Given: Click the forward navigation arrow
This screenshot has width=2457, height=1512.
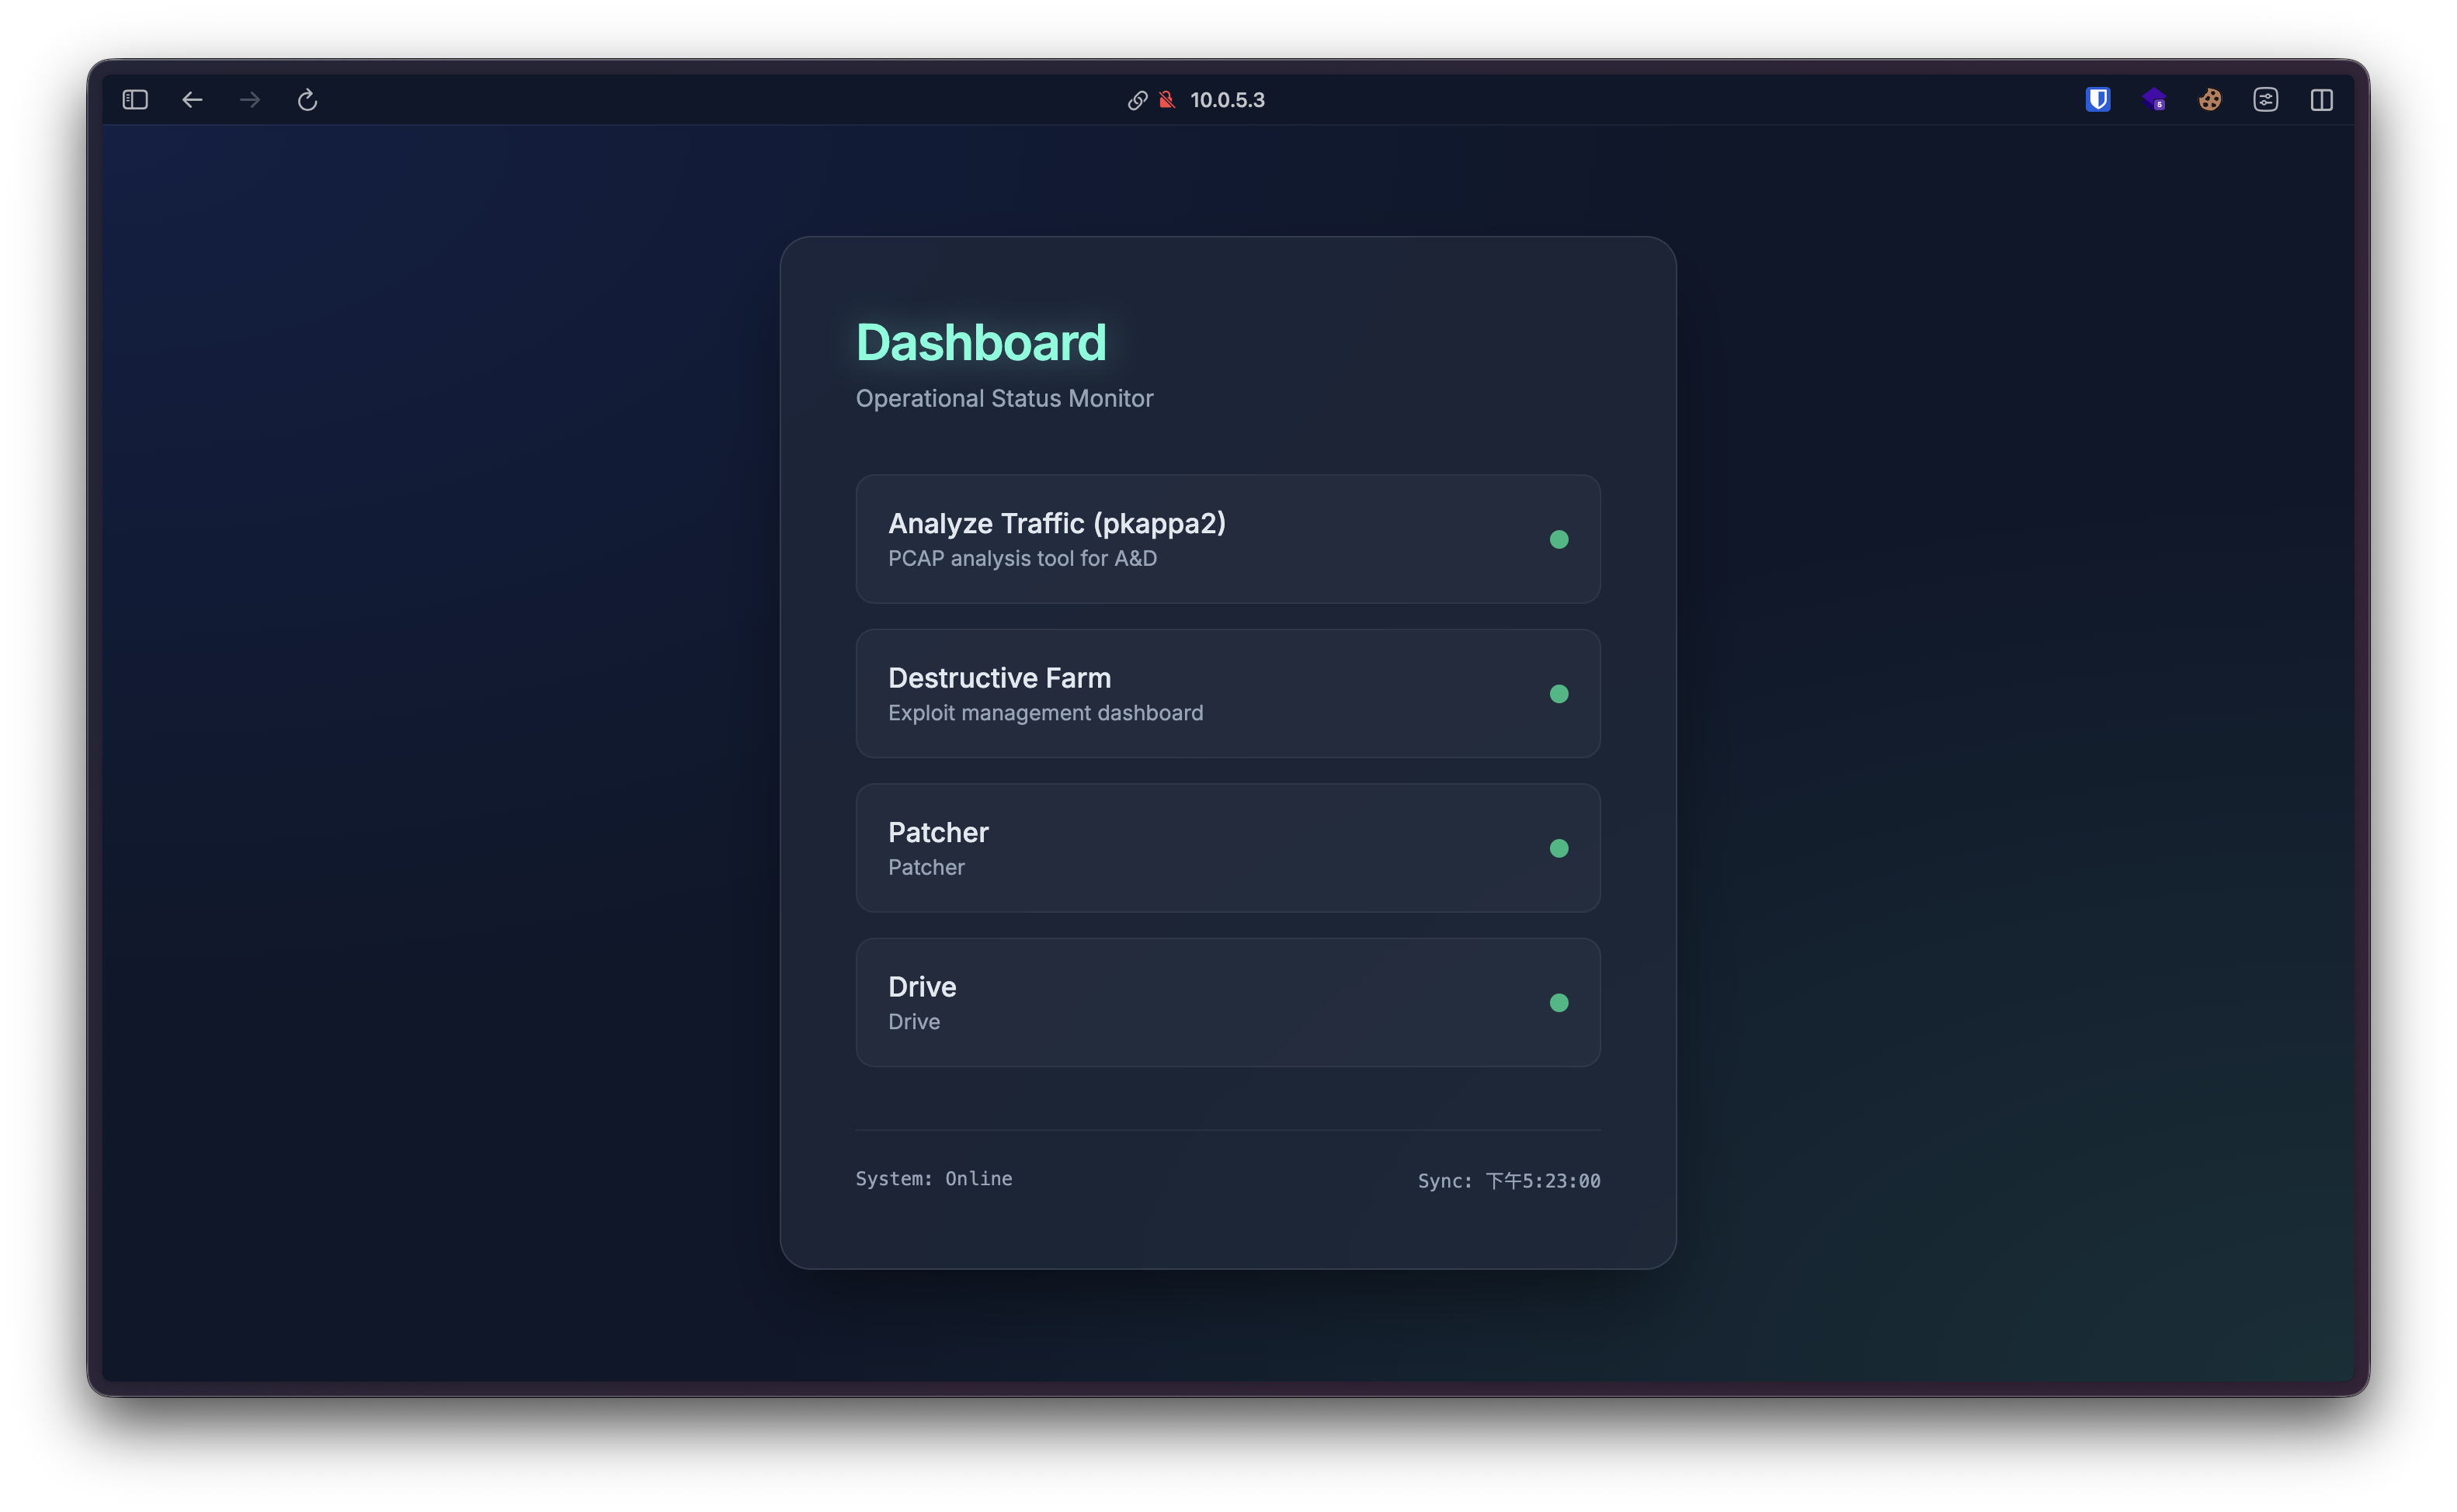Looking at the screenshot, I should click(250, 100).
